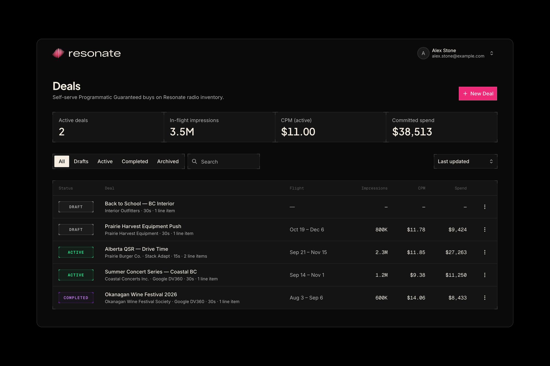Click the Active deals stat card
Screen dimensions: 550x366
point(108,127)
